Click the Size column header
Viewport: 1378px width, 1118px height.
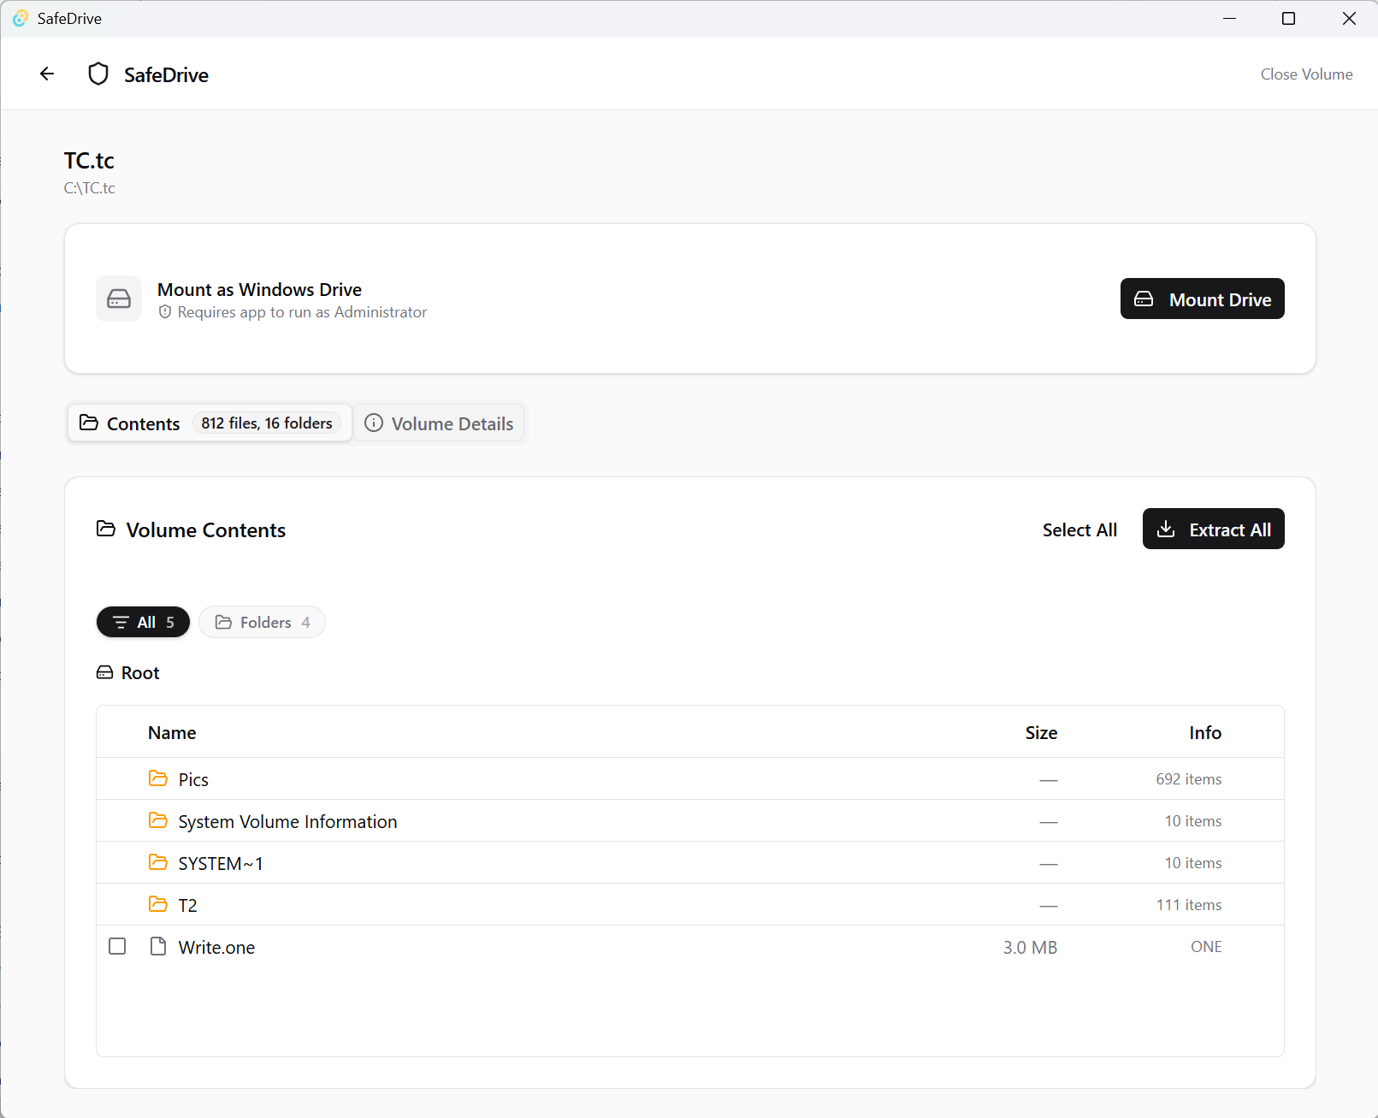[1041, 733]
